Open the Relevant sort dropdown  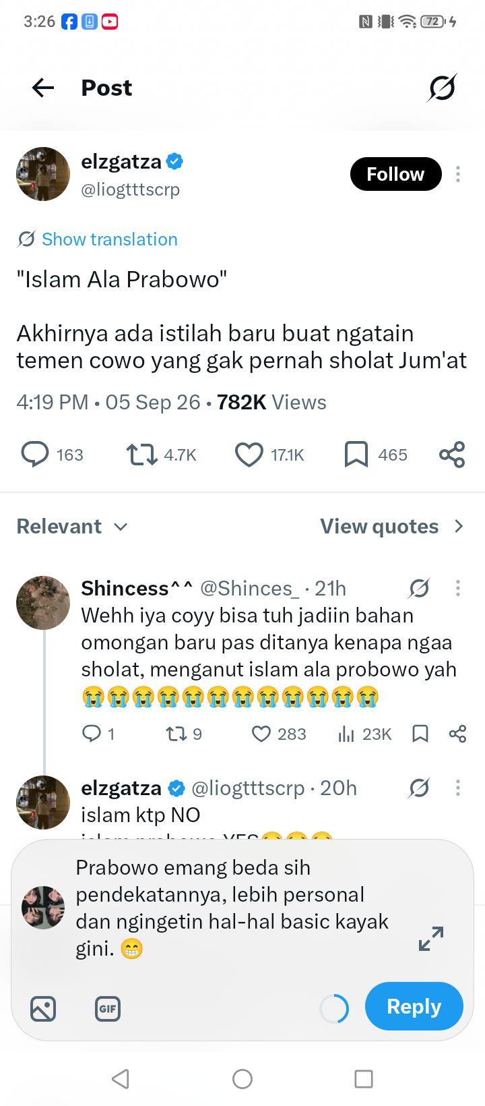point(72,526)
